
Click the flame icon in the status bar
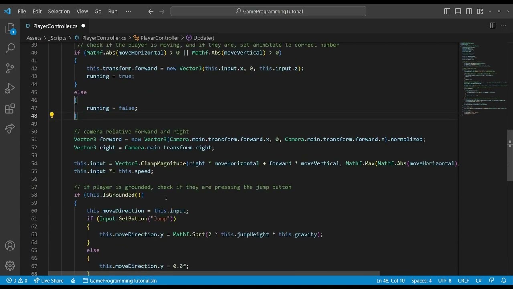point(73,281)
